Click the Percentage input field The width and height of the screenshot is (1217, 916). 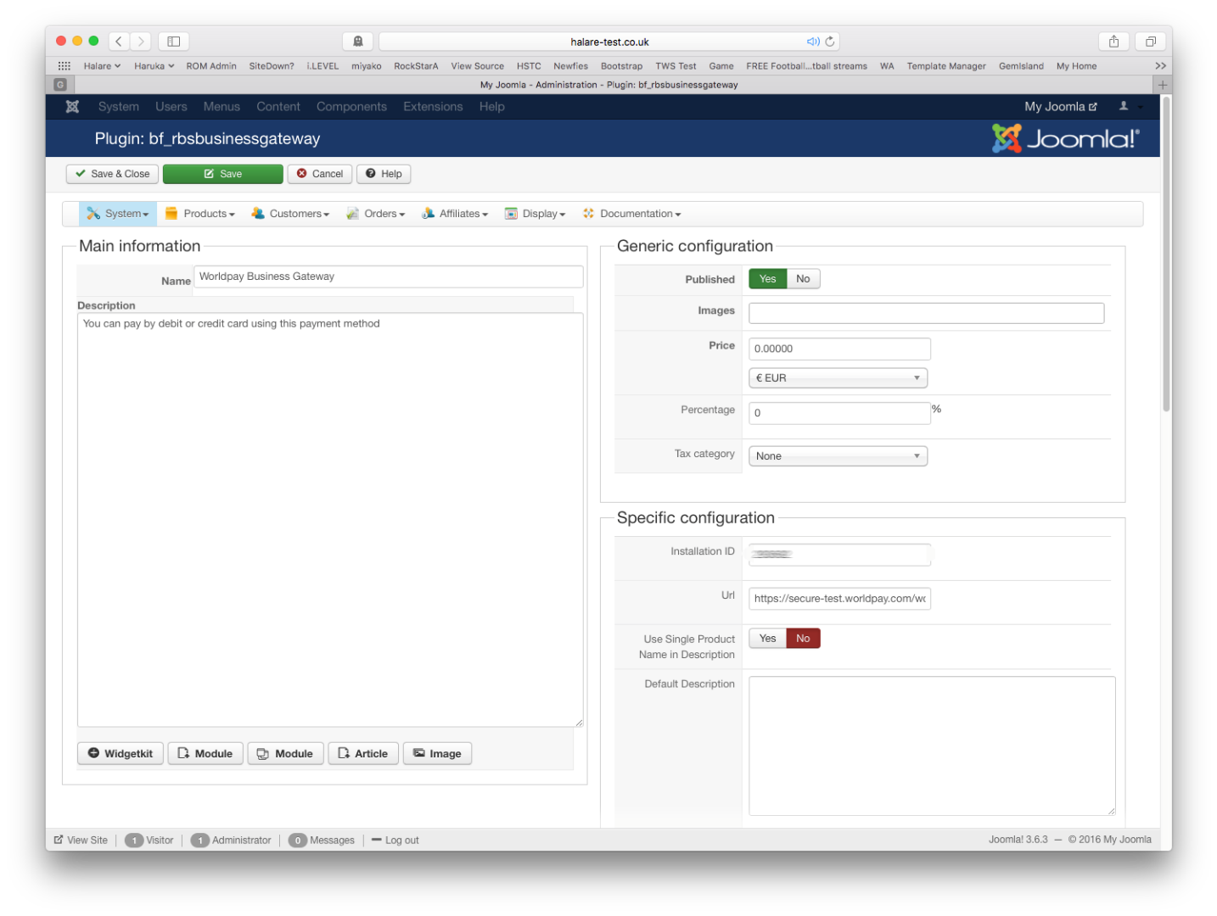[x=839, y=413]
